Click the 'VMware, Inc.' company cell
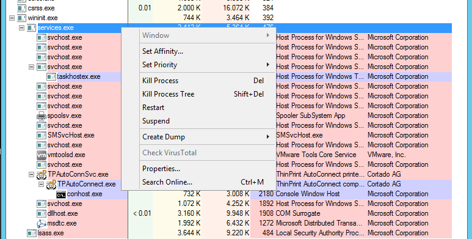 pyautogui.click(x=387, y=155)
